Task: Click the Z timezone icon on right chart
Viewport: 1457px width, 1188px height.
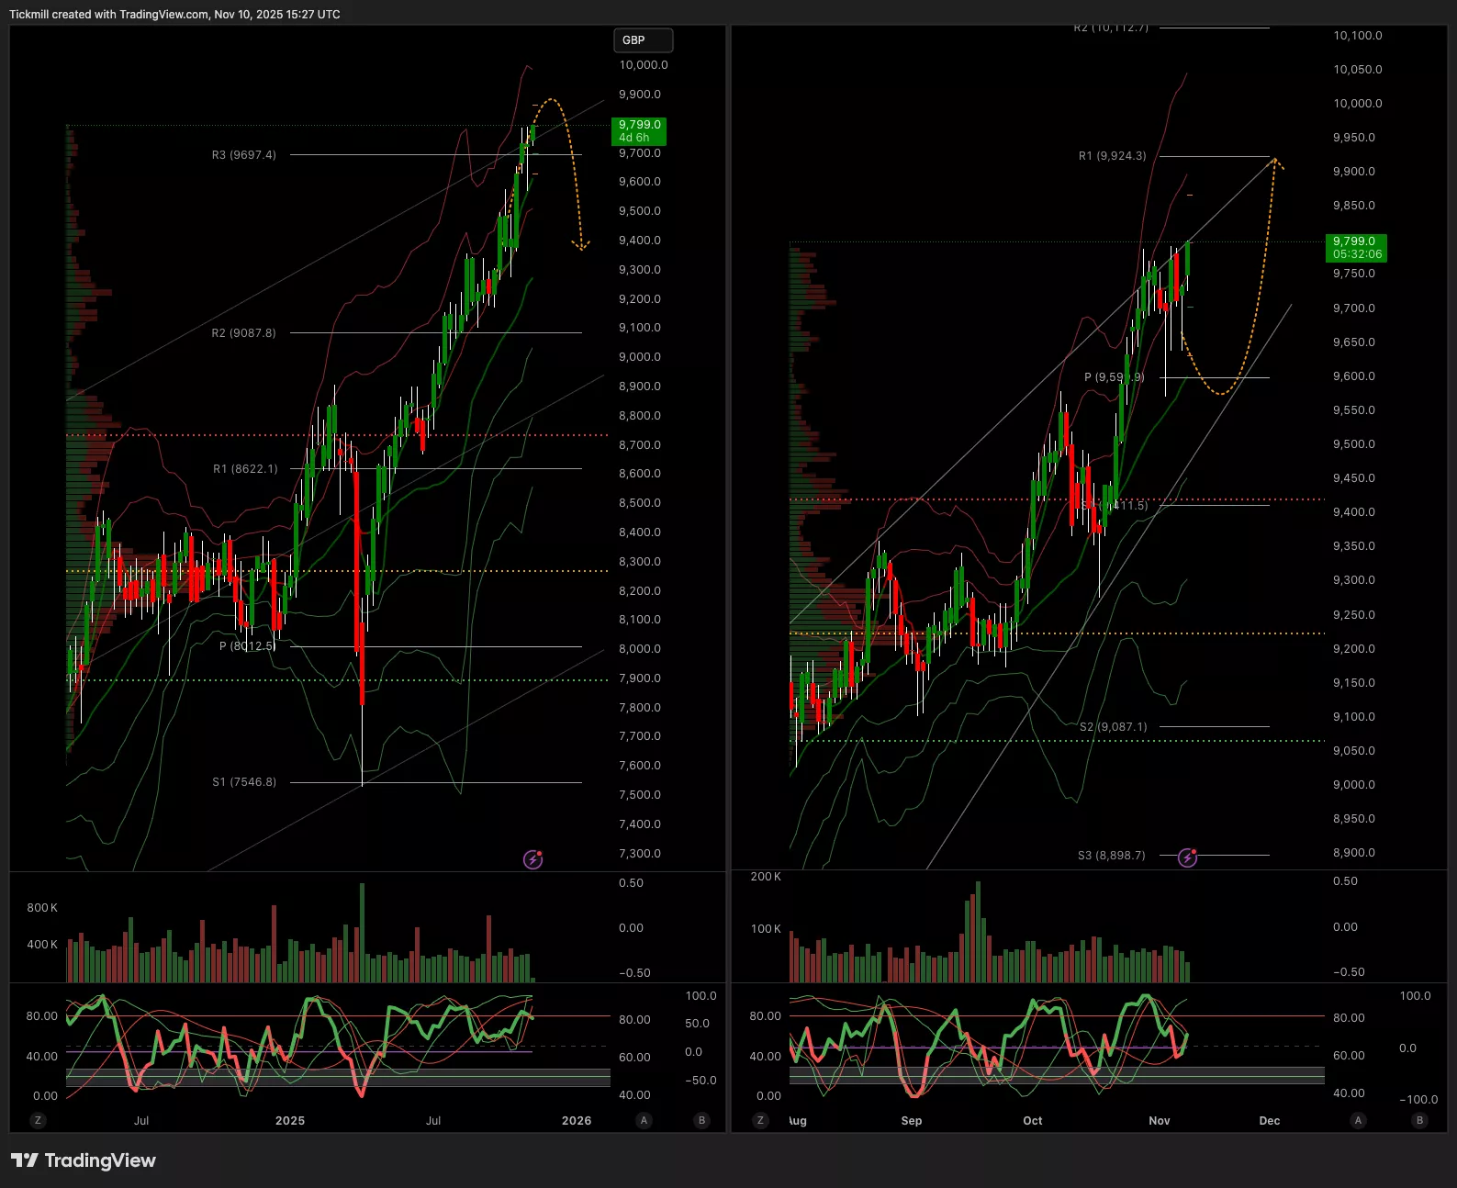Action: click(759, 1120)
